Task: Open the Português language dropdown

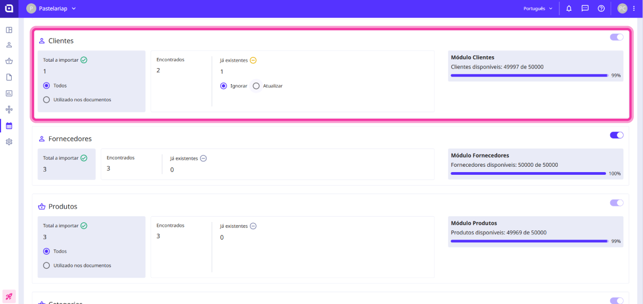Action: (x=537, y=9)
